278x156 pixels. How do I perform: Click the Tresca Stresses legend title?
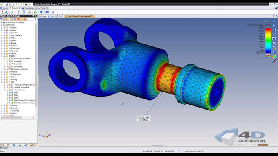[259, 25]
